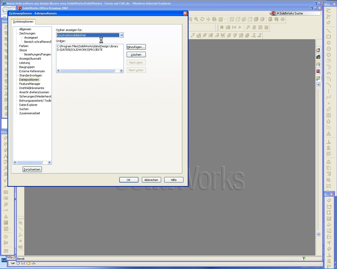Screen dimensions: 337x269
Task: Select Standardvorlagen in the options tree
Action: click(x=31, y=75)
